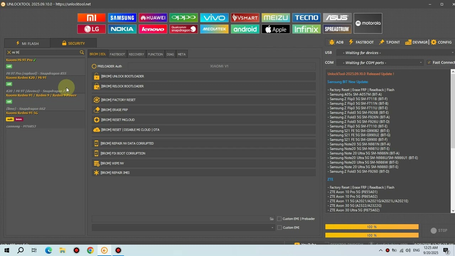
Task: Click [BROM] ERASE FRP
Action: 204,110
